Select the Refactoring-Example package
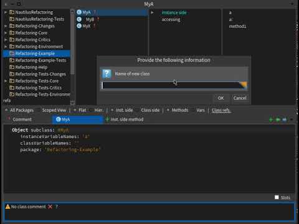The width and height of the screenshot is (299, 224). tap(37, 54)
